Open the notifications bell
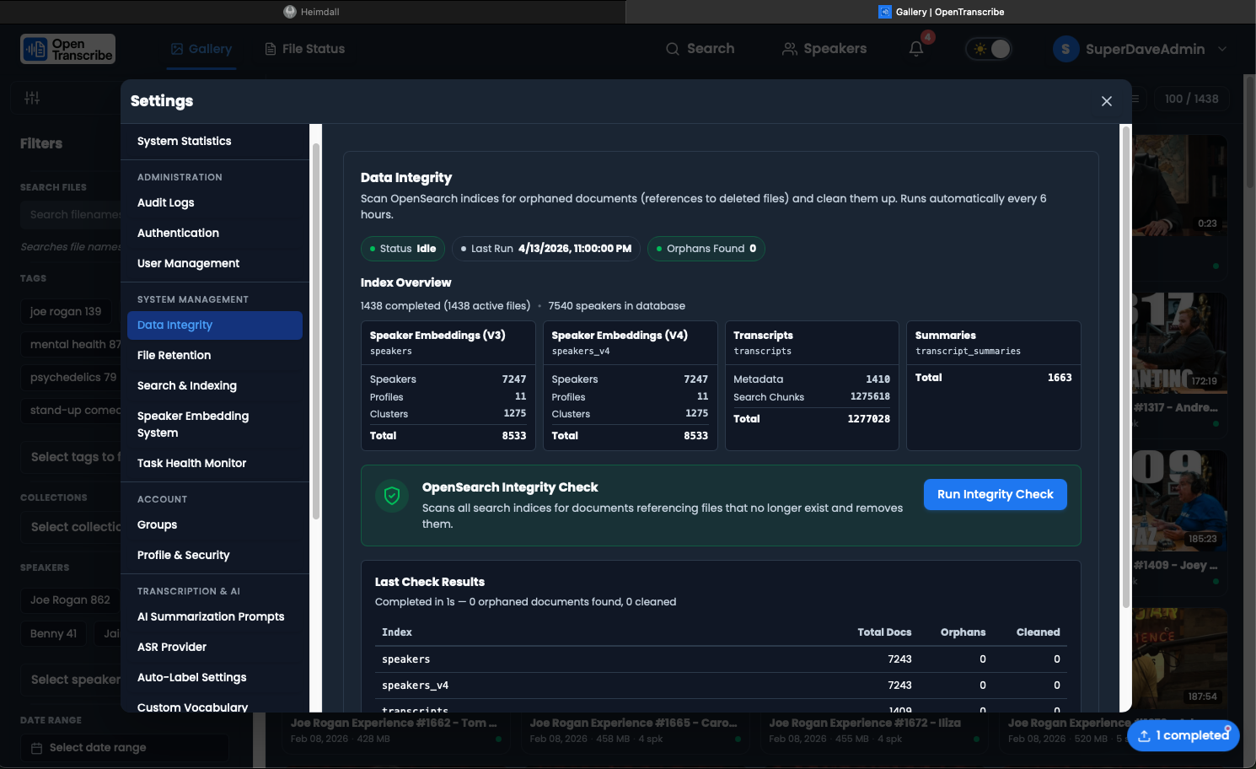The width and height of the screenshot is (1256, 769). click(x=916, y=49)
